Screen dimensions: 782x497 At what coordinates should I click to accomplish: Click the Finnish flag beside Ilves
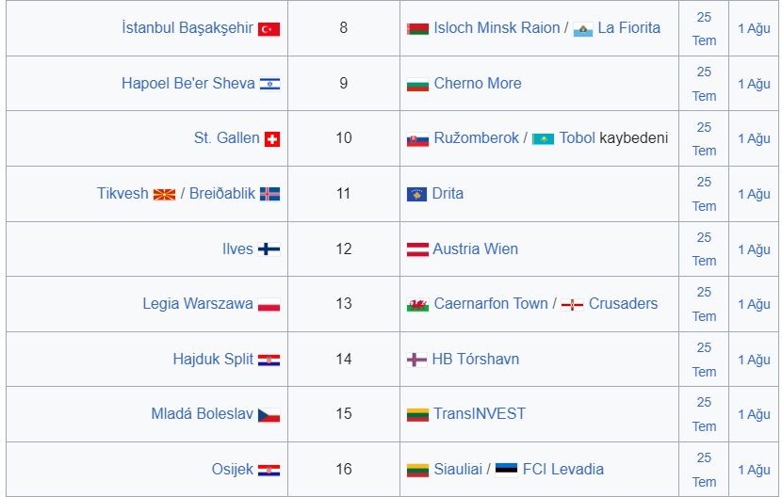pyautogui.click(x=269, y=249)
